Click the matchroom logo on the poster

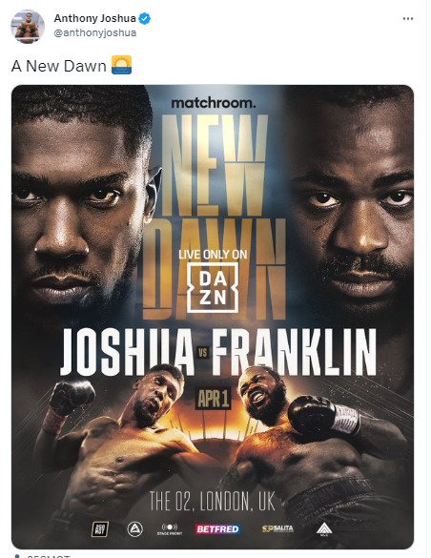tap(213, 103)
